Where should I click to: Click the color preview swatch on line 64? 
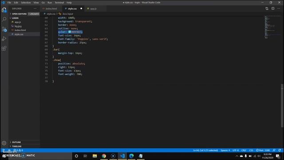point(70,32)
